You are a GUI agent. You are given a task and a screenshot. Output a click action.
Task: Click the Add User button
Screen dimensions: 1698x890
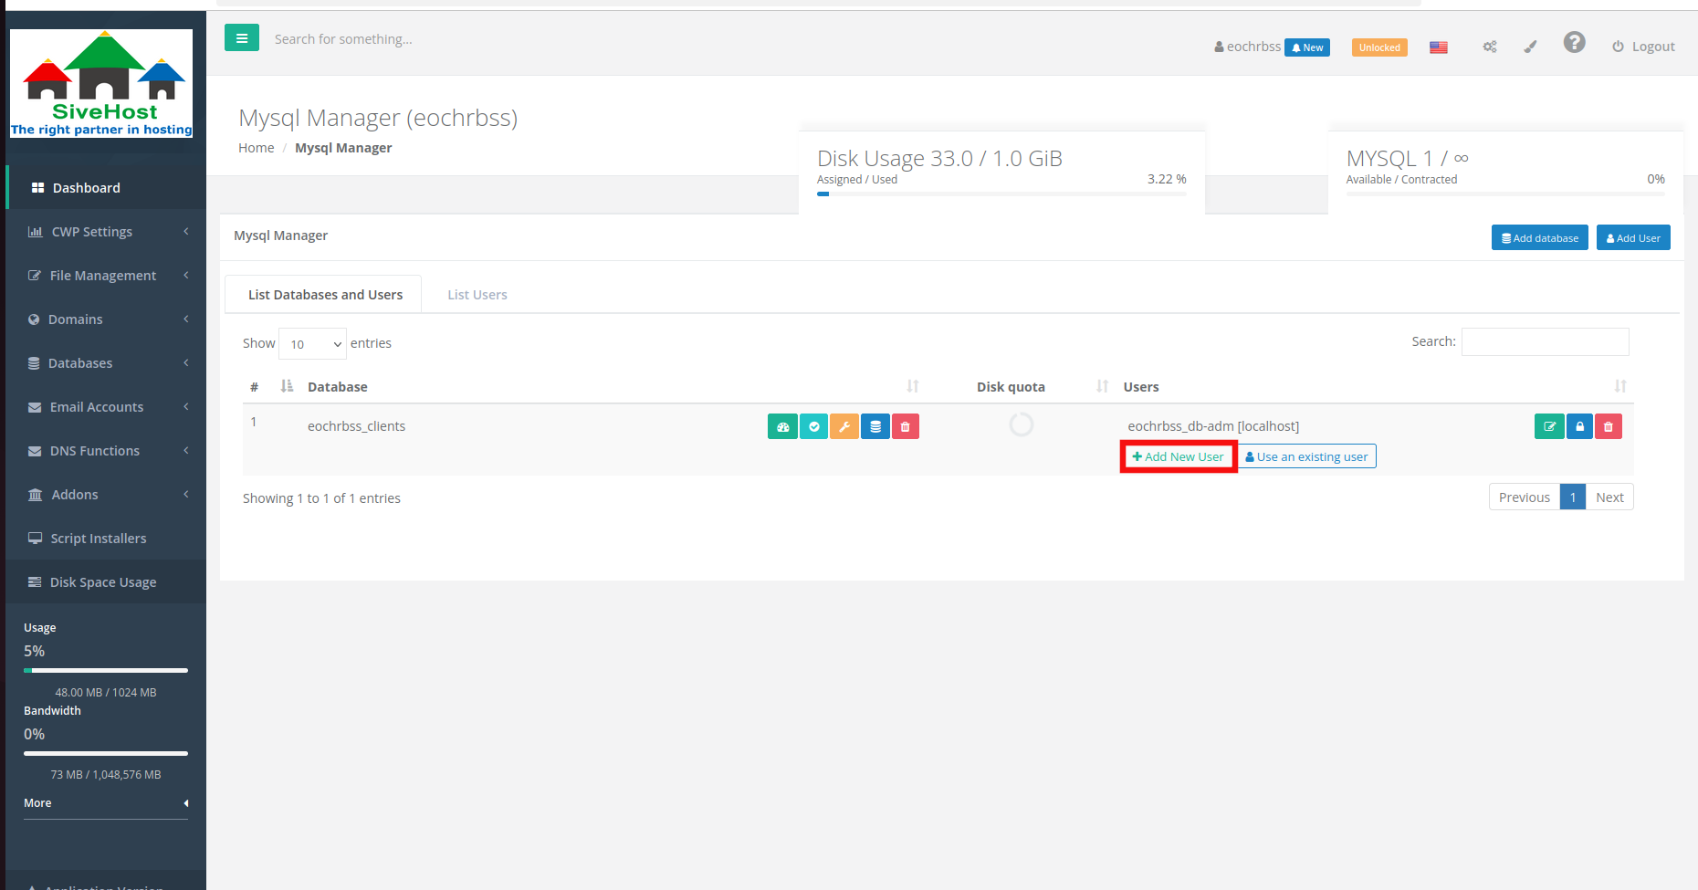coord(1633,237)
